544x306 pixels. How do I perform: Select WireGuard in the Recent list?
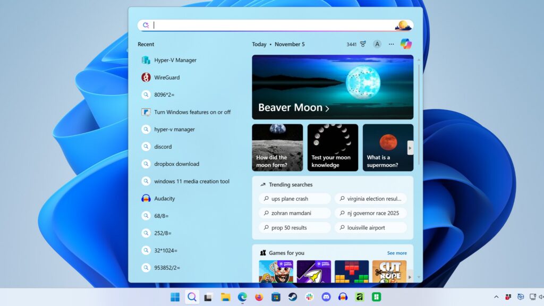(x=167, y=78)
